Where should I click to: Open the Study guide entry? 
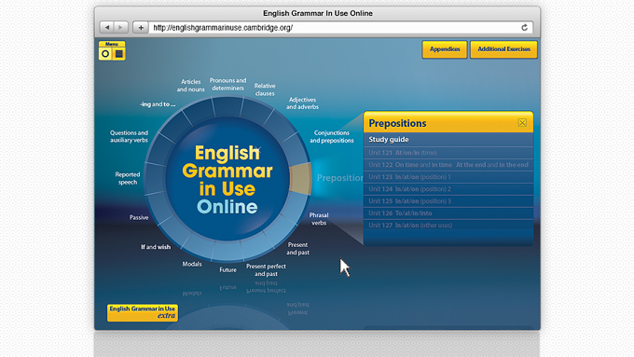[x=448, y=140]
